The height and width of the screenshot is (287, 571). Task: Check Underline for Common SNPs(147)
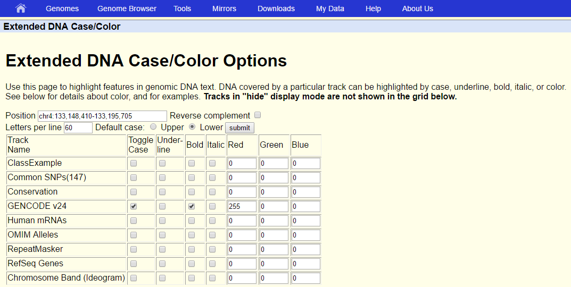click(162, 178)
